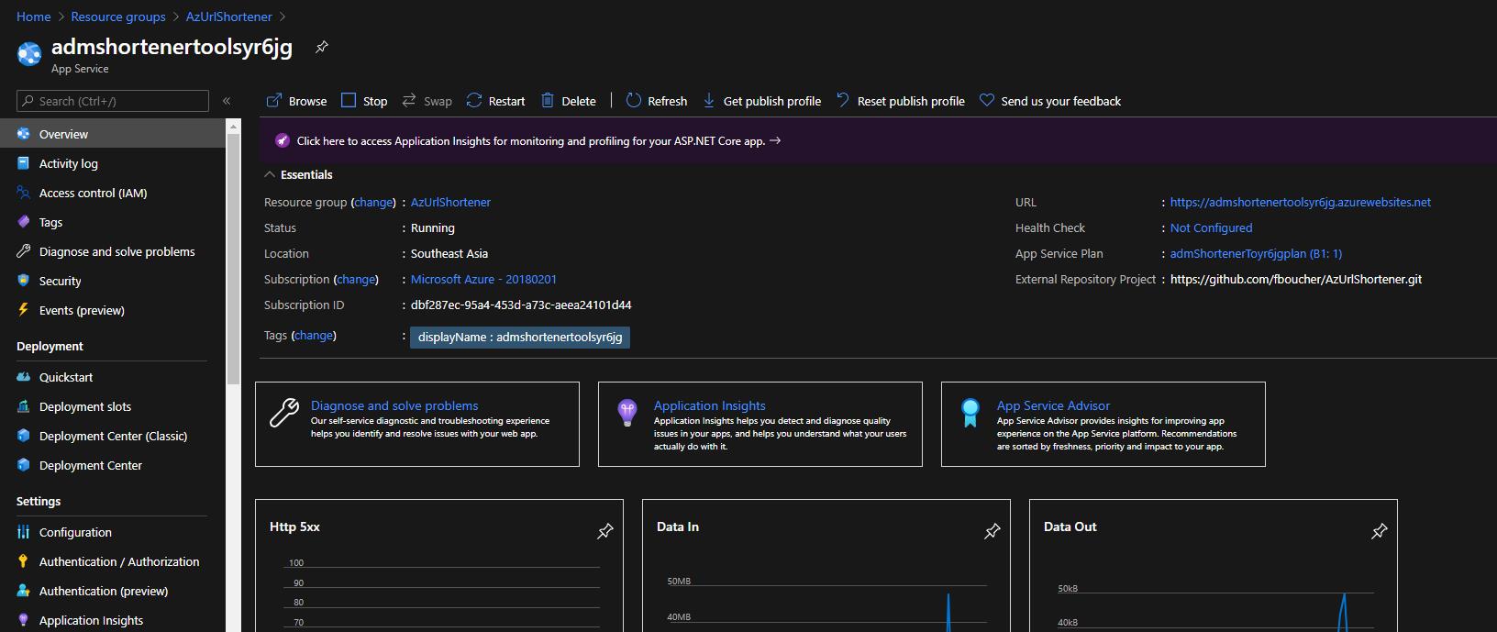
Task: Click the Not Configured health check link
Action: pyautogui.click(x=1211, y=227)
